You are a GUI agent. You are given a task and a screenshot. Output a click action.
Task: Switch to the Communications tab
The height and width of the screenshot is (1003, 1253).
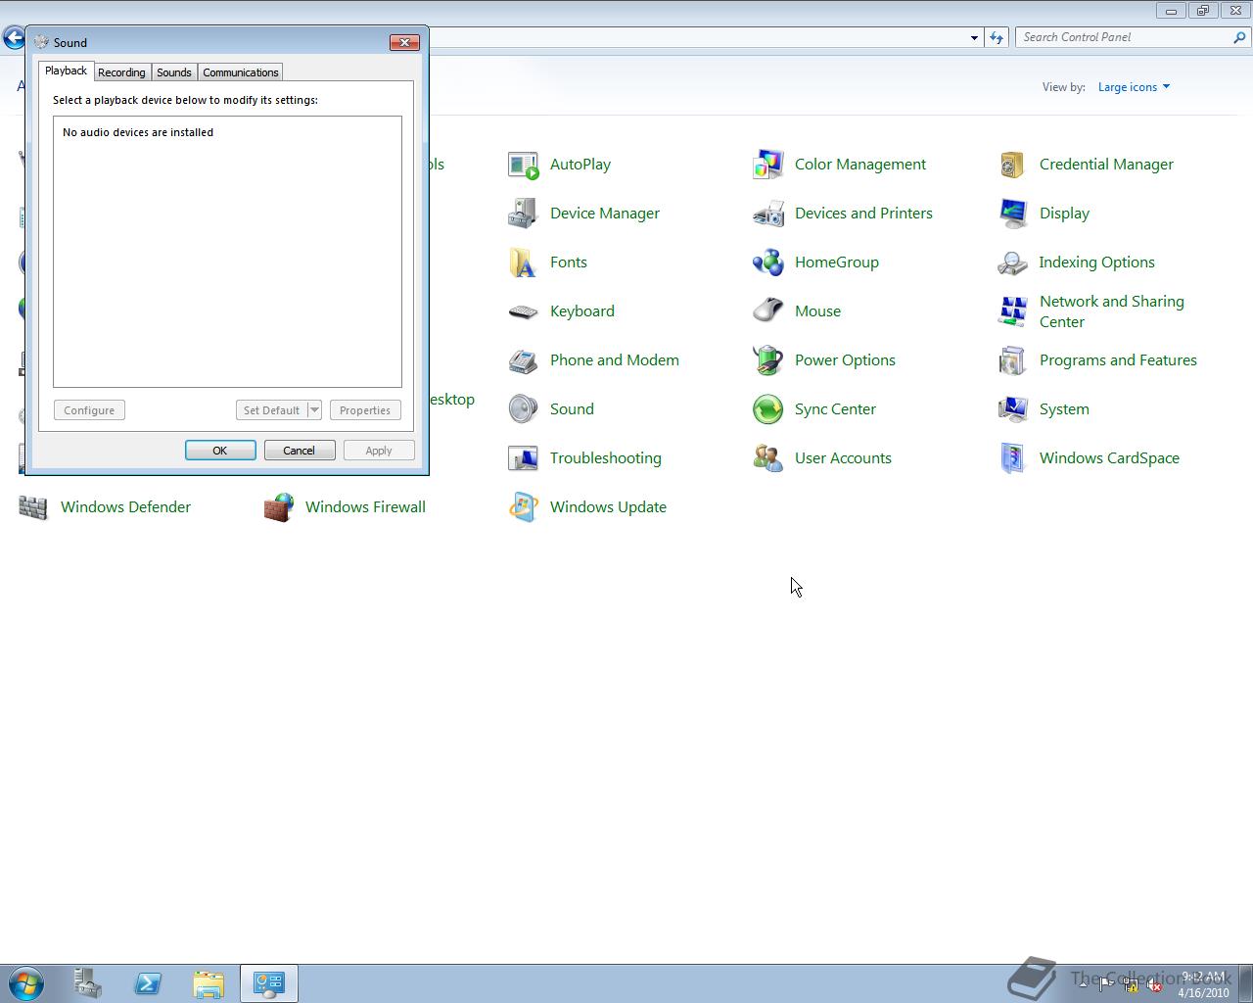pos(241,72)
